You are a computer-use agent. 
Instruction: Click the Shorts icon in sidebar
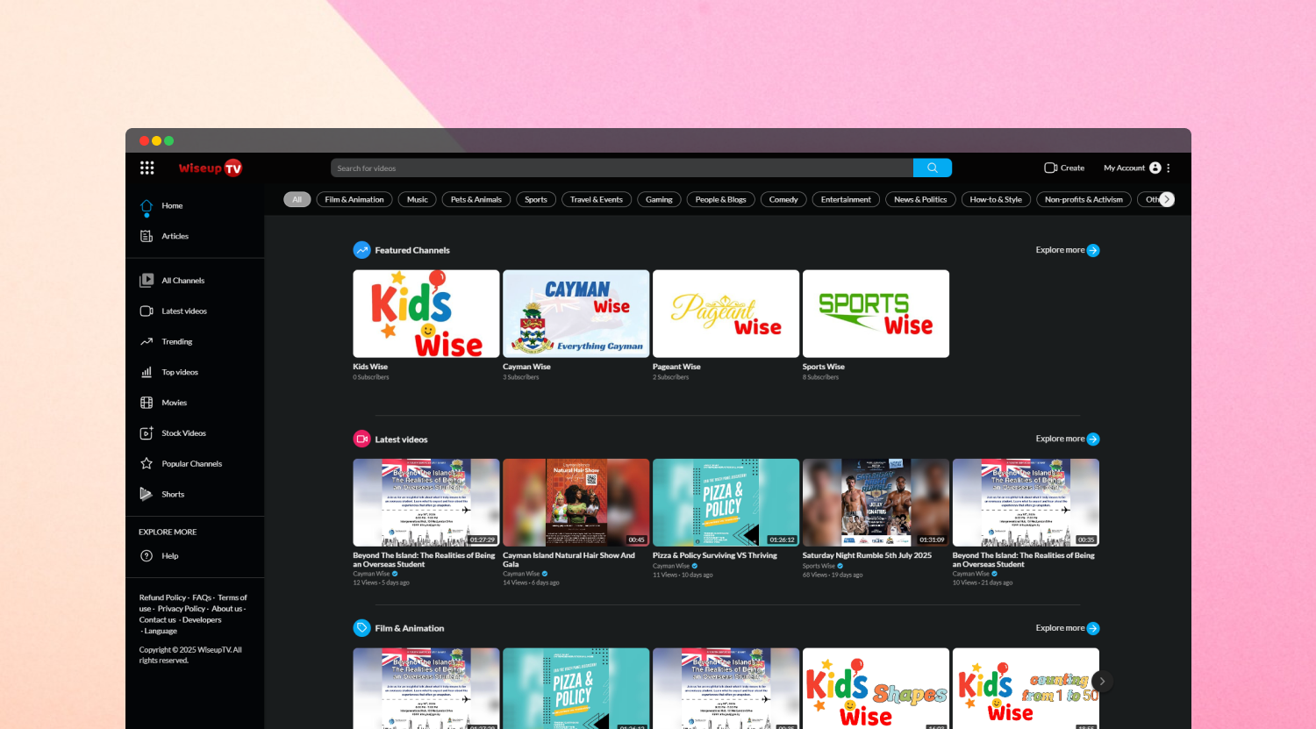click(x=147, y=494)
